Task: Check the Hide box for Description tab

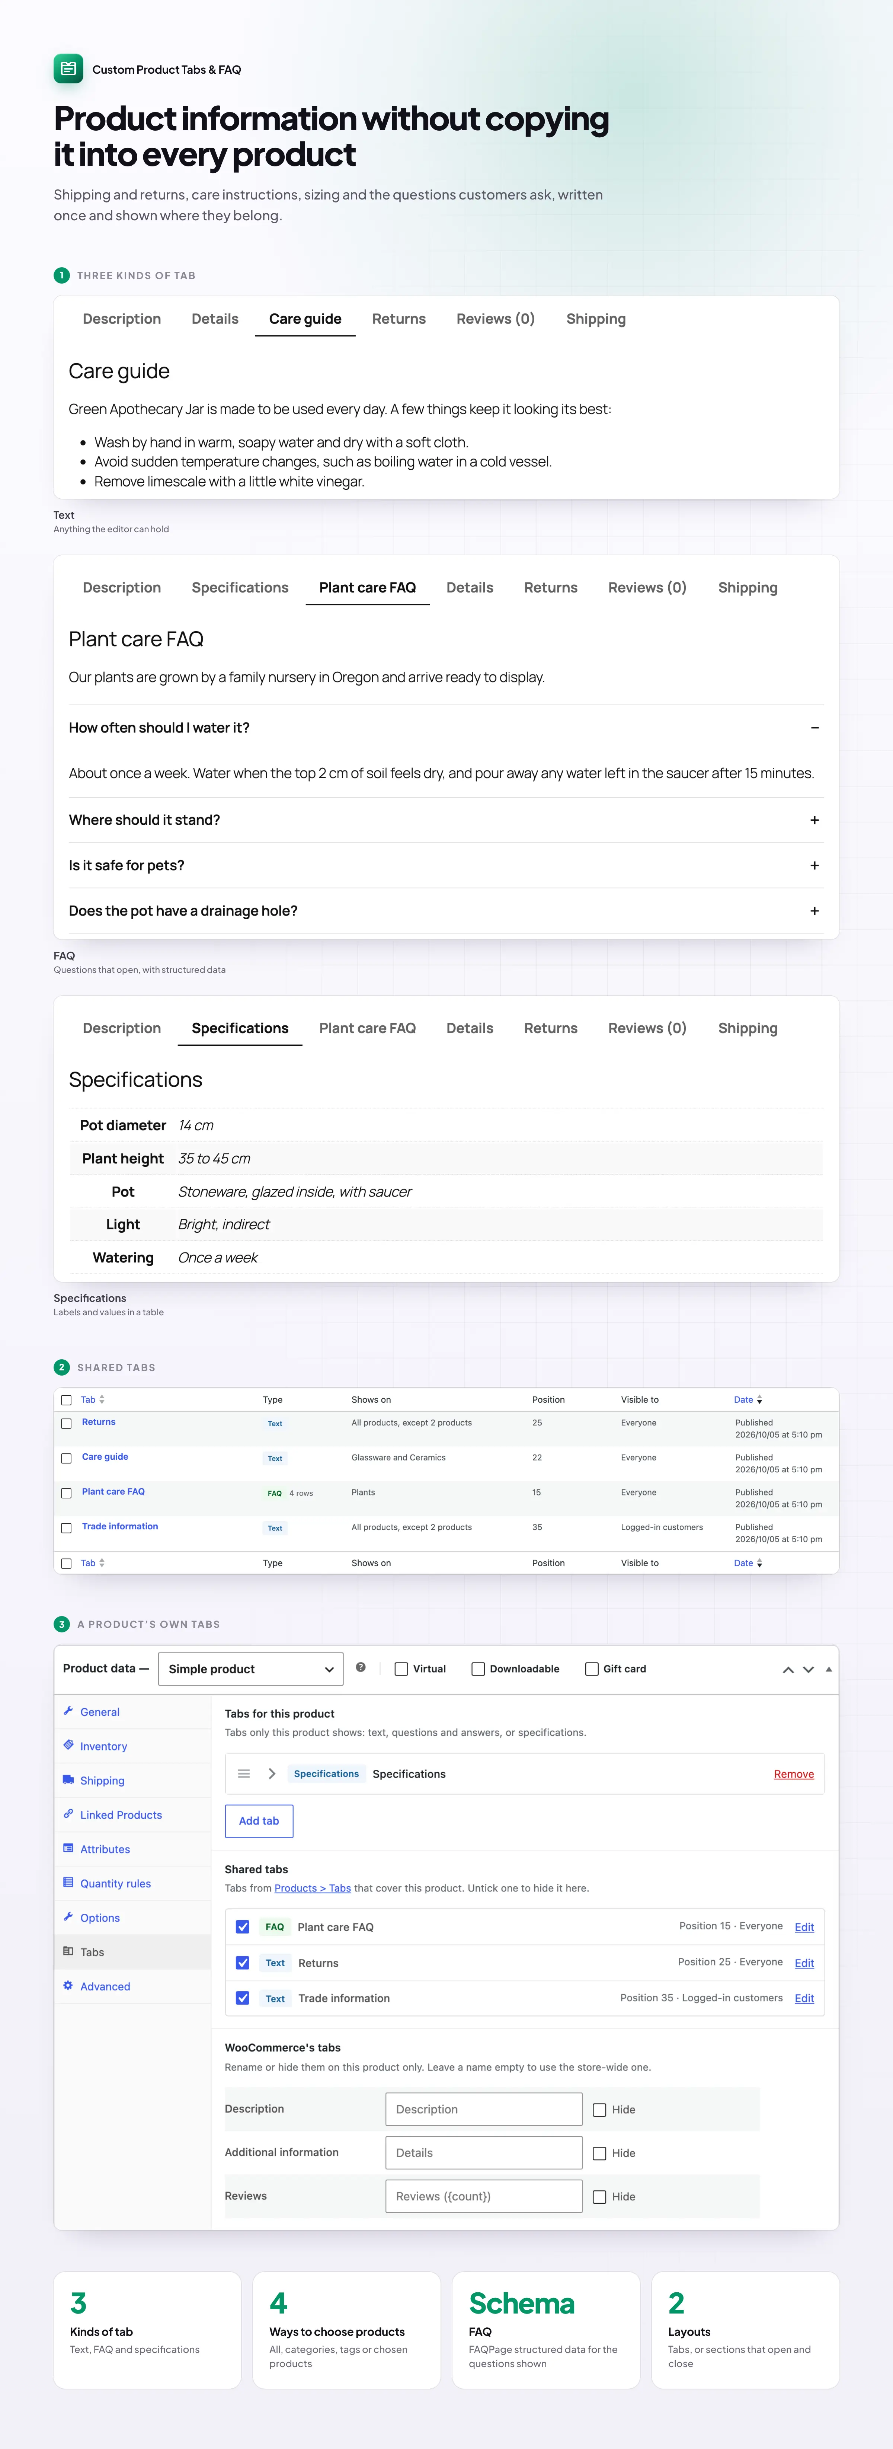Action: pyautogui.click(x=599, y=2109)
